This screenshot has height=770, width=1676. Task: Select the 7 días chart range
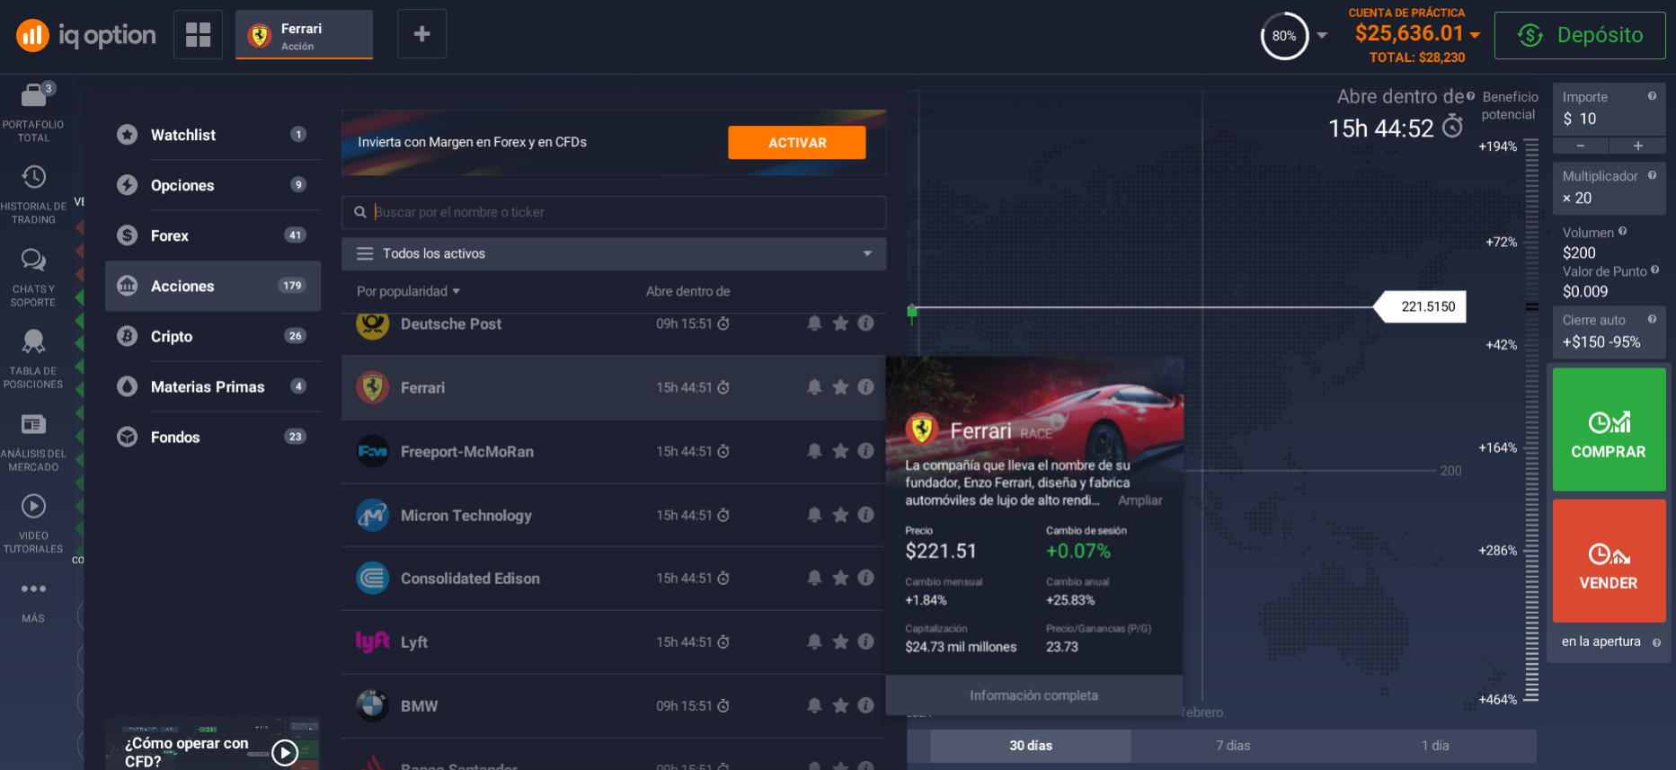1233,746
